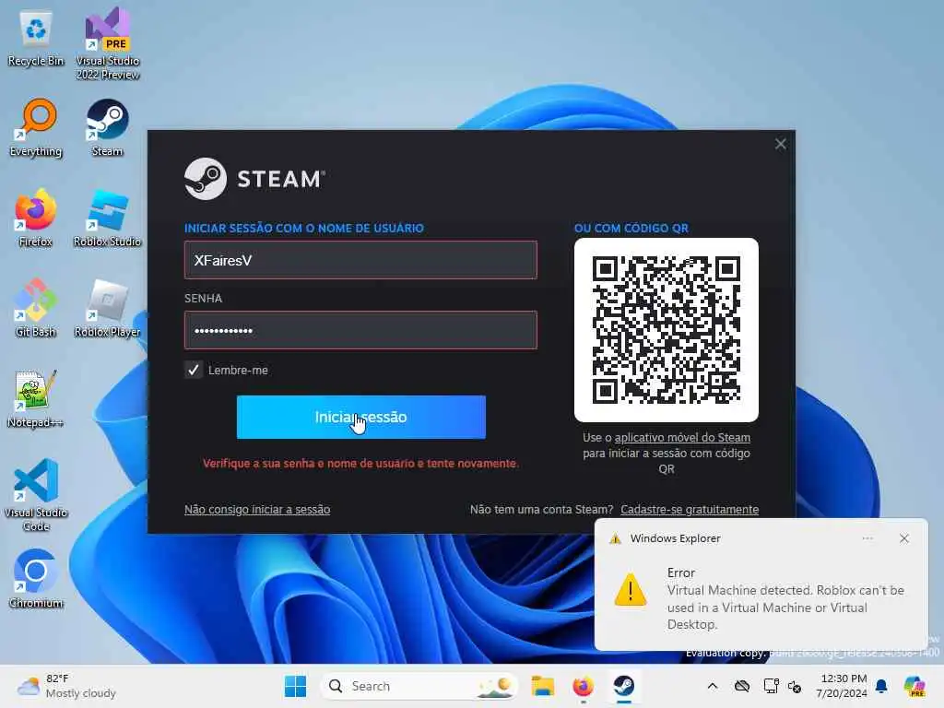This screenshot has width=944, height=708.
Task: Open the notification options ellipsis menu
Action: click(x=867, y=538)
